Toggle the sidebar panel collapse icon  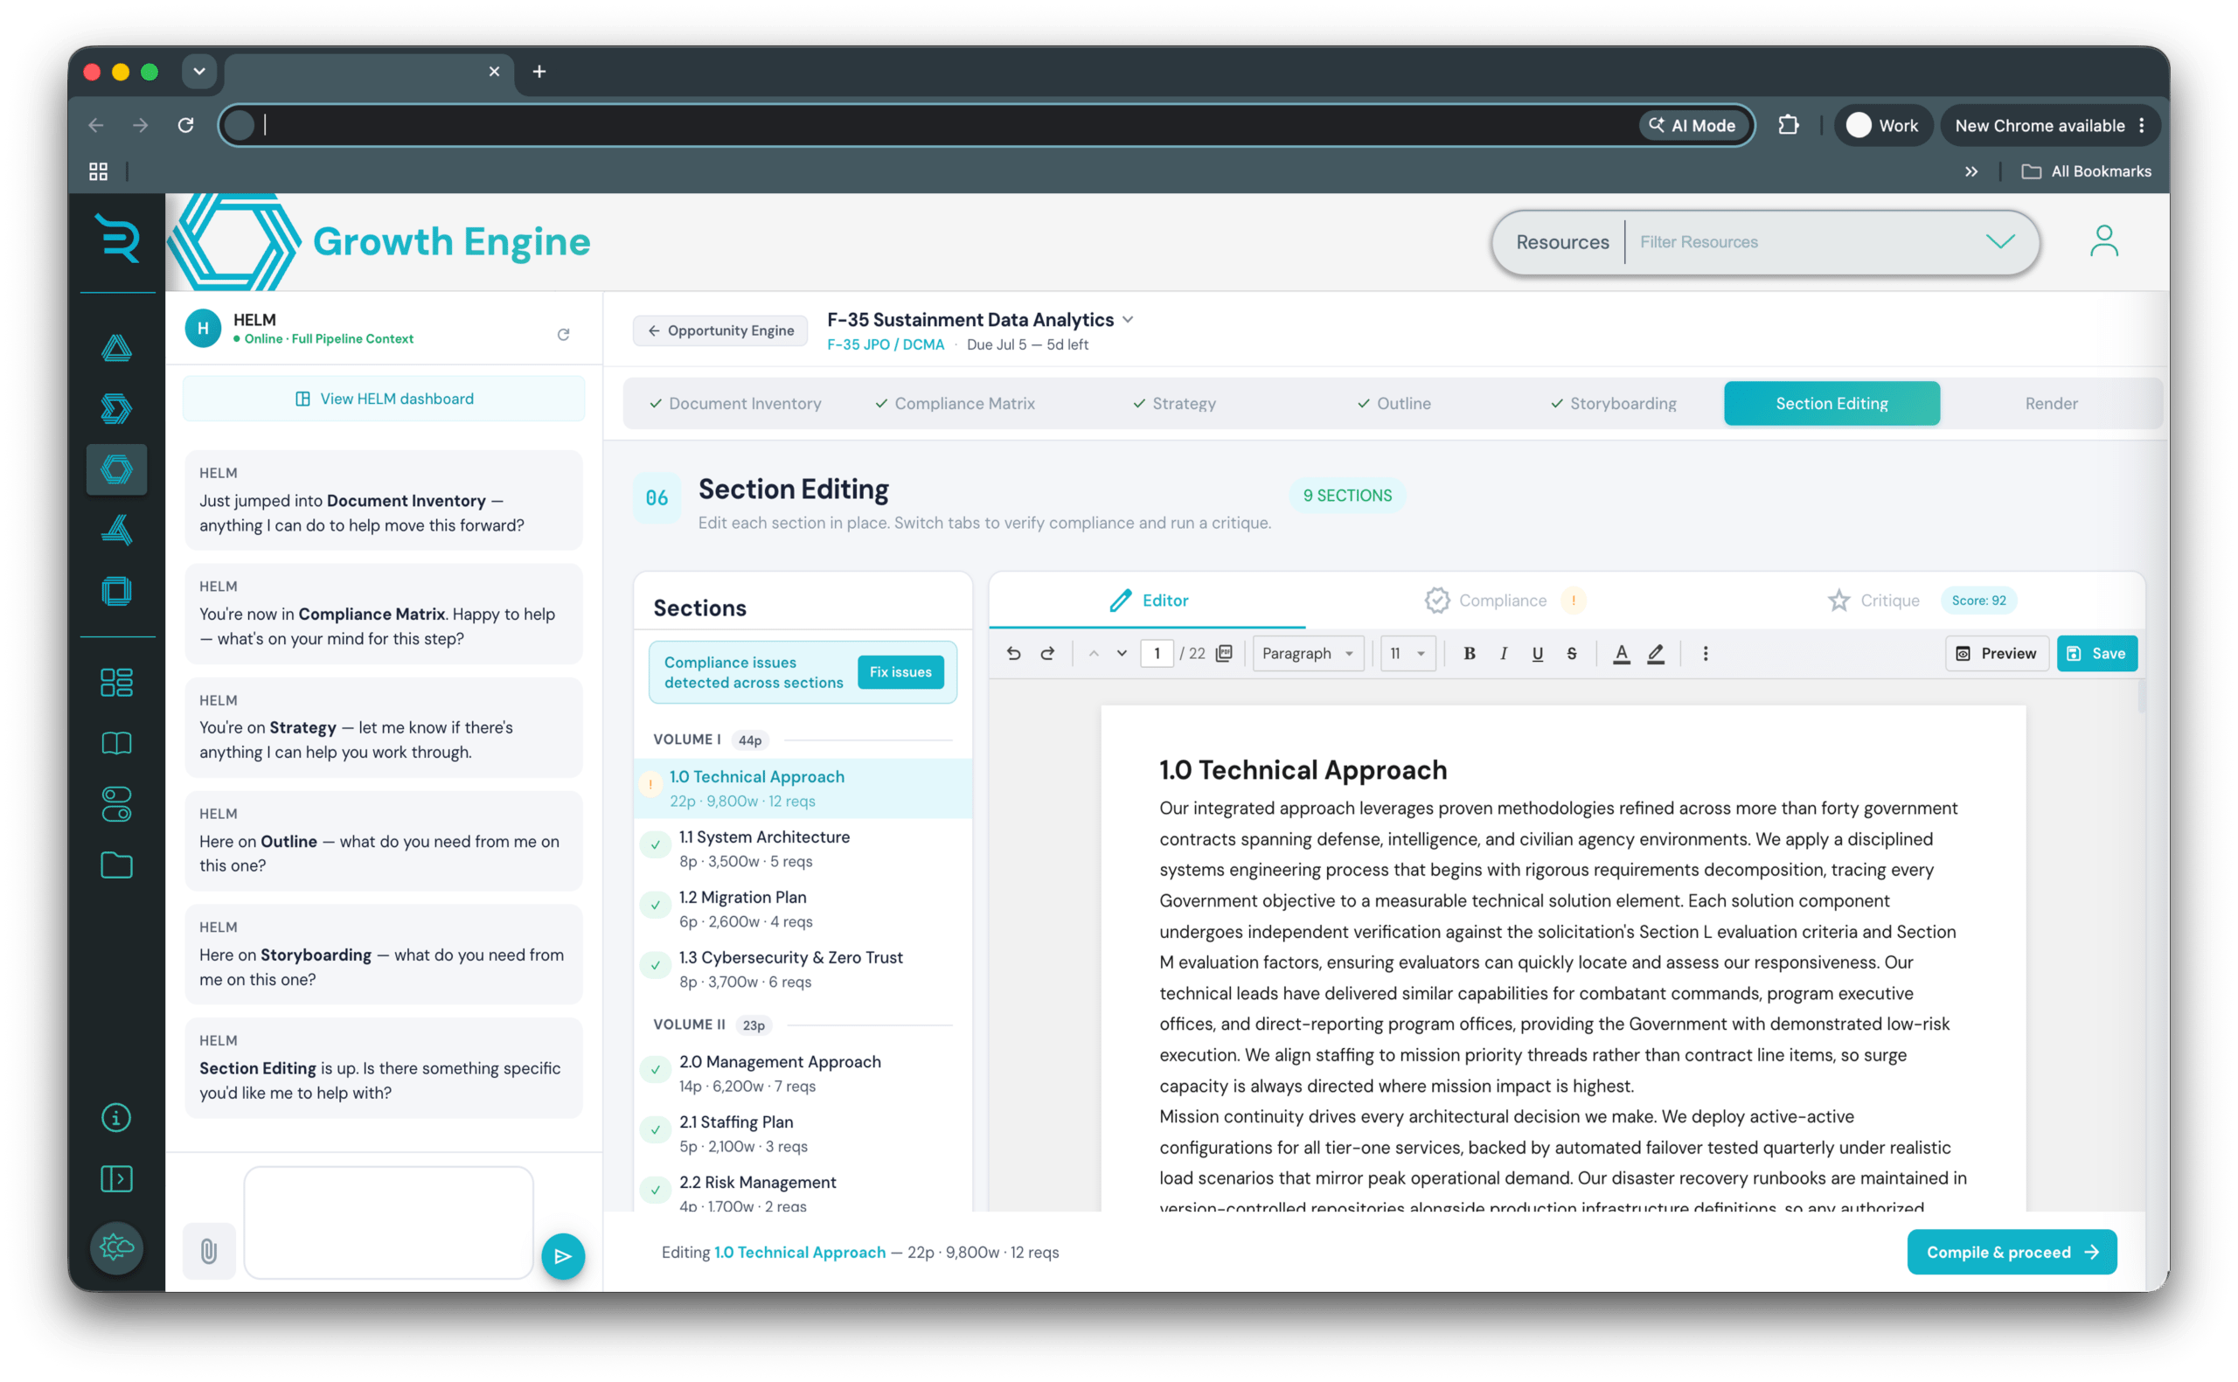tap(116, 1178)
